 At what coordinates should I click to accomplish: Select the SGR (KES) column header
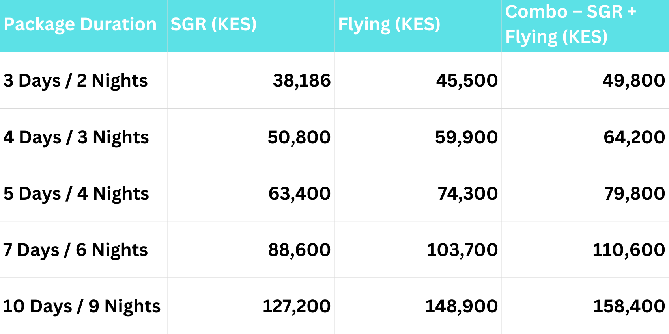[x=213, y=24]
